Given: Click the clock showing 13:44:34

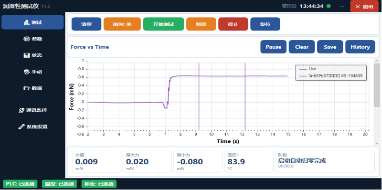Looking at the screenshot, I should (x=311, y=6).
